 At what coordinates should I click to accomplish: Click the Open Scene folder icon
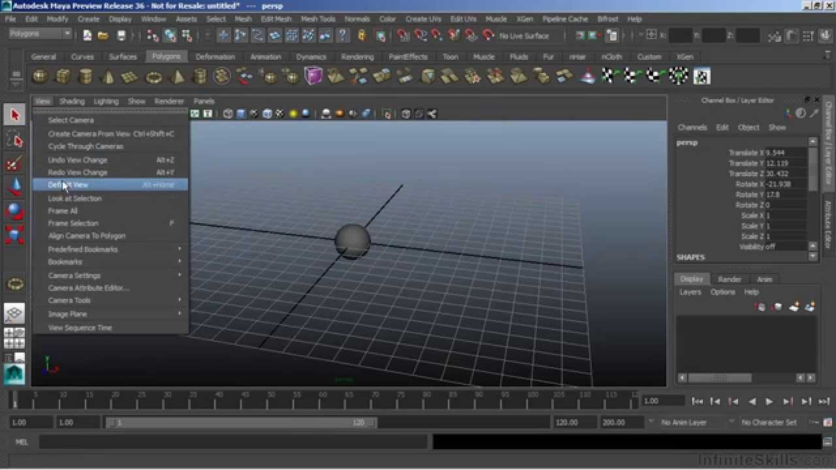[104, 35]
